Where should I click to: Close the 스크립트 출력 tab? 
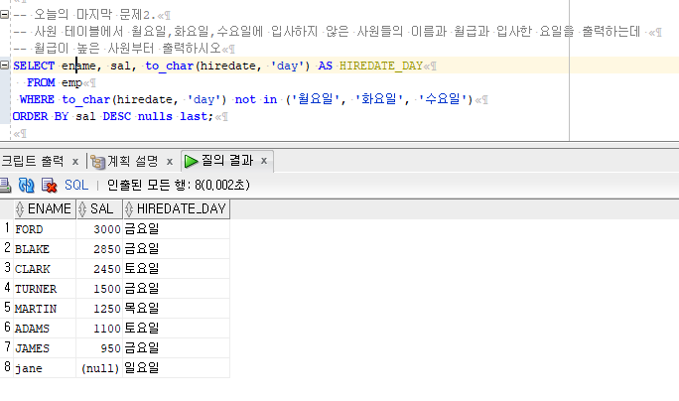tap(75, 162)
